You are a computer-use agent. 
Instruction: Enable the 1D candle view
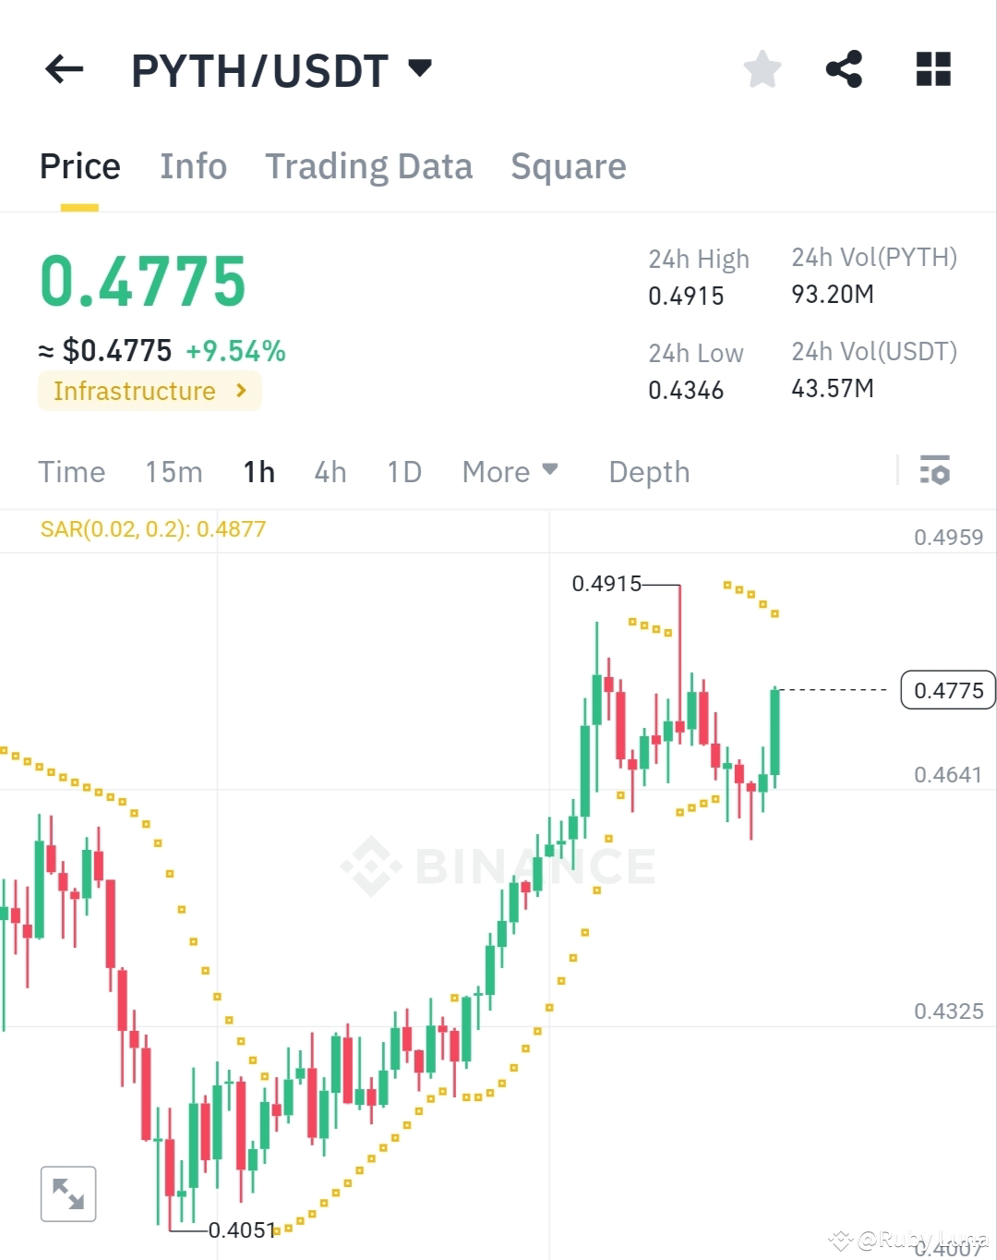403,471
